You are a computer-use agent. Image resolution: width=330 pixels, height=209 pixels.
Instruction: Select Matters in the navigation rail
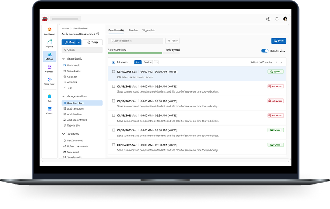pos(50,56)
